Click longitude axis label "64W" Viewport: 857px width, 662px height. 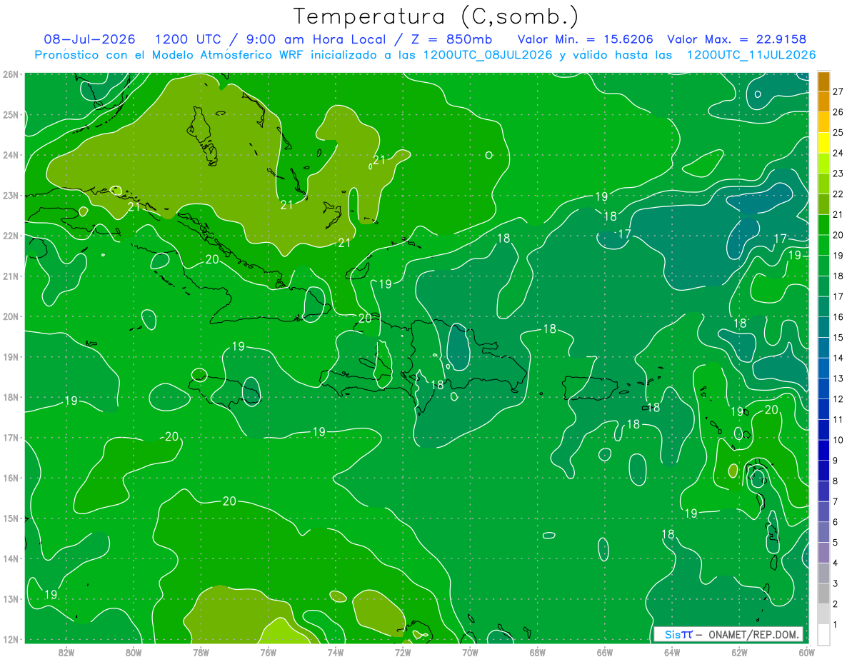[x=671, y=653]
